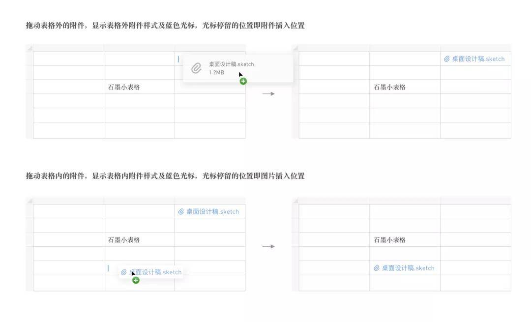Screen dimensions: 531x322
Task: Click green plus badge under dragged inline attachment
Action: click(x=136, y=280)
